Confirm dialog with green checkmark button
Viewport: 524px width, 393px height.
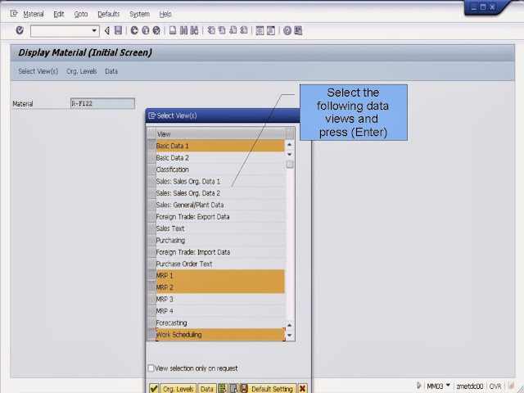pyautogui.click(x=154, y=388)
